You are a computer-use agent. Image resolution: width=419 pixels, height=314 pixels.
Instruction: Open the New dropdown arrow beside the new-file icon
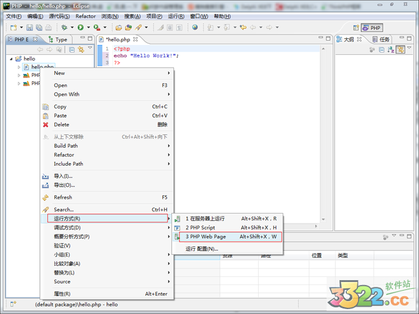pyautogui.click(x=22, y=28)
